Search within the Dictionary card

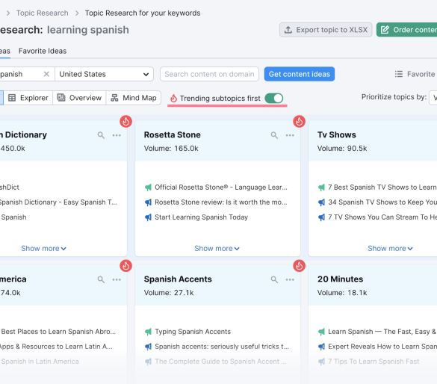click(101, 135)
